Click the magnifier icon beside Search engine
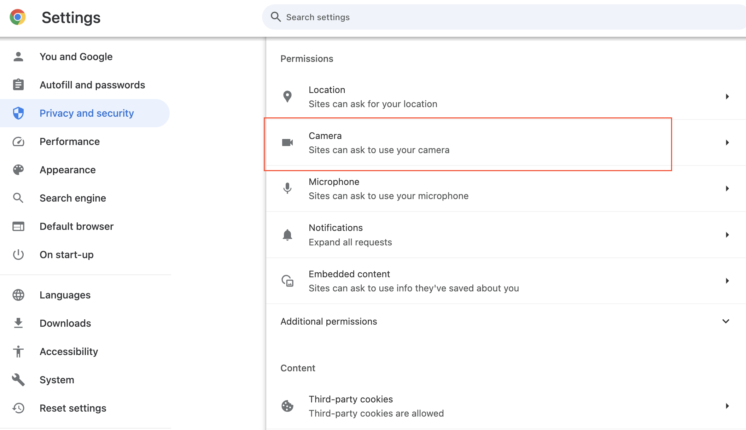This screenshot has width=746, height=430. click(18, 198)
